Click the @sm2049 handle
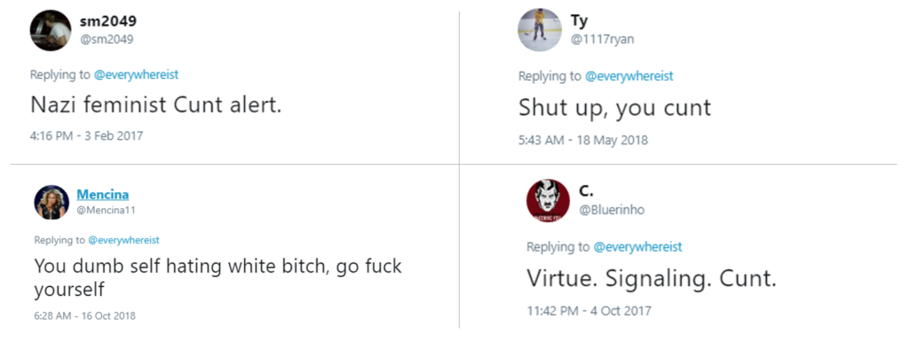 [107, 39]
